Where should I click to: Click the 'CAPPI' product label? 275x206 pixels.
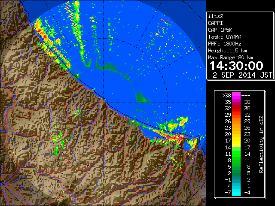pyautogui.click(x=215, y=23)
